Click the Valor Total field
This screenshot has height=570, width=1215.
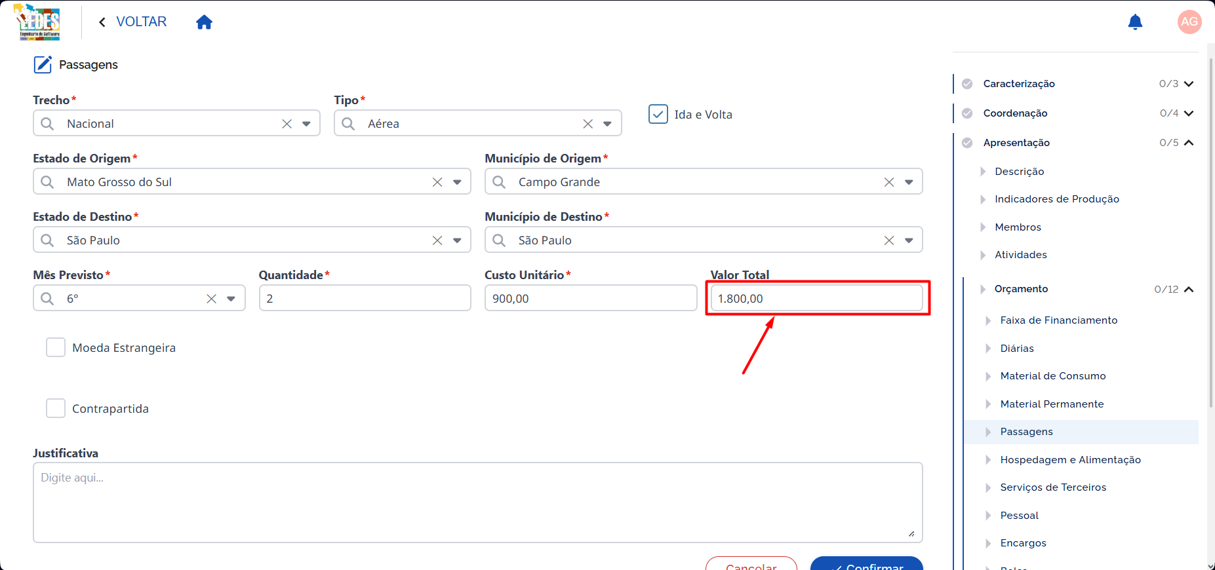(x=816, y=298)
